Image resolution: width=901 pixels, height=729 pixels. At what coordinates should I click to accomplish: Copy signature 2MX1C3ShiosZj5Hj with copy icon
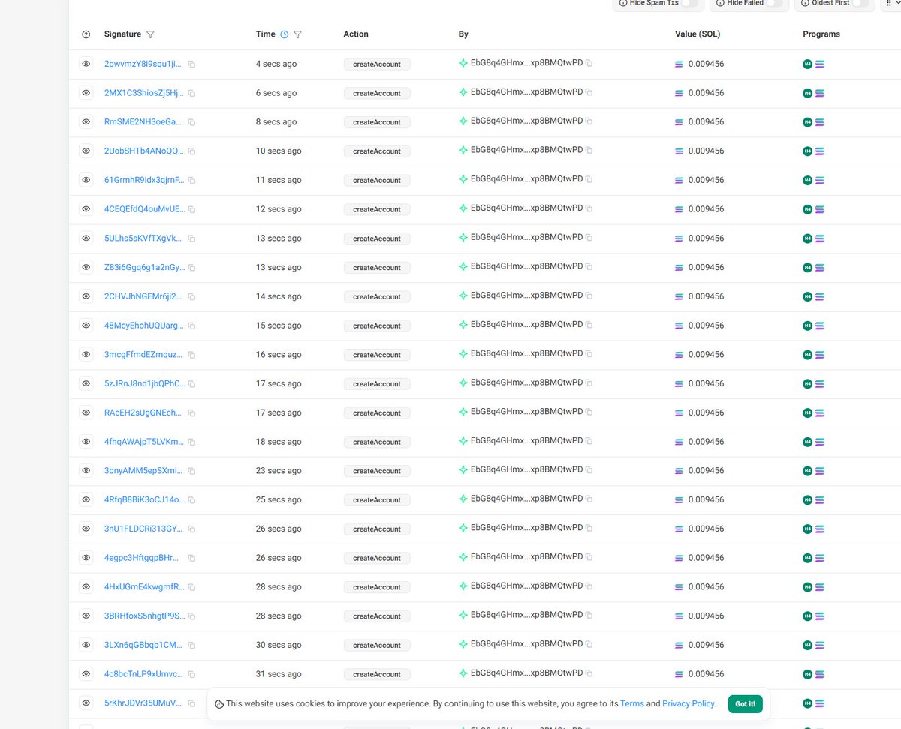(191, 92)
